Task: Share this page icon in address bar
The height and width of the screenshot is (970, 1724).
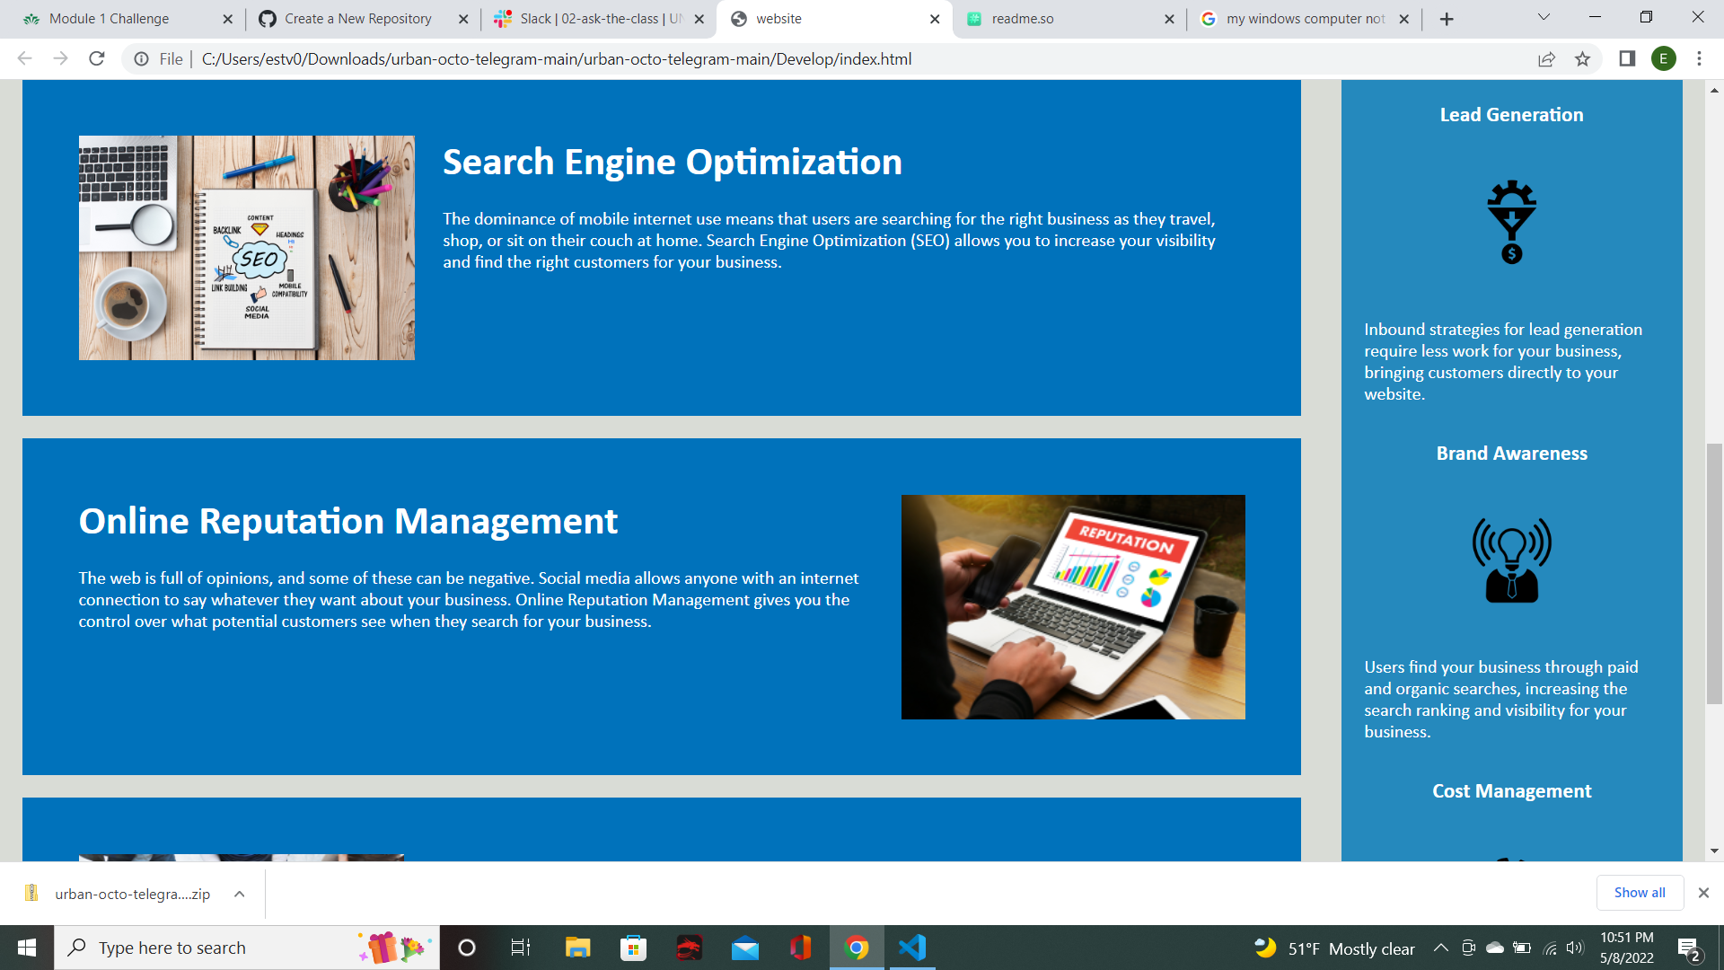Action: [x=1546, y=59]
